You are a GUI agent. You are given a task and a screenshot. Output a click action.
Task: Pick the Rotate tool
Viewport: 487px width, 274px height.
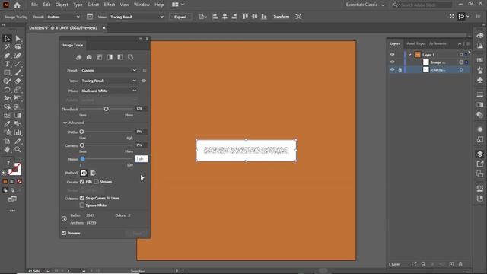click(x=7, y=90)
